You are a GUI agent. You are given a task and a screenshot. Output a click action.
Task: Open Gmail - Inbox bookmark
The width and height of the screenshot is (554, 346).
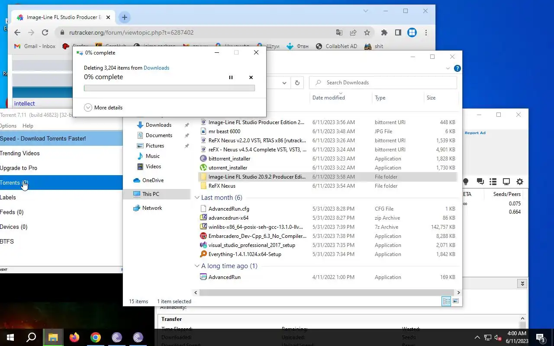pyautogui.click(x=35, y=46)
